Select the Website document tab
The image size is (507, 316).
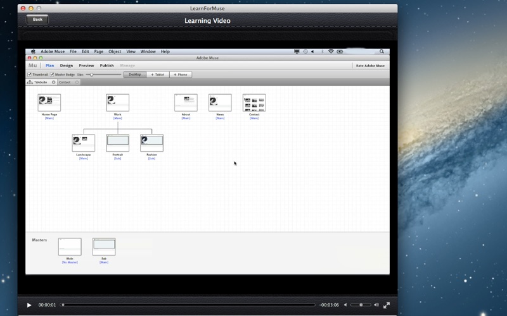pyautogui.click(x=41, y=82)
